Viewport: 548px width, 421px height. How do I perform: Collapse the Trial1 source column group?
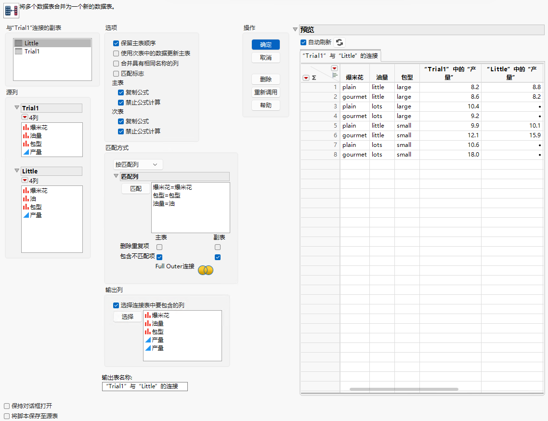point(17,108)
